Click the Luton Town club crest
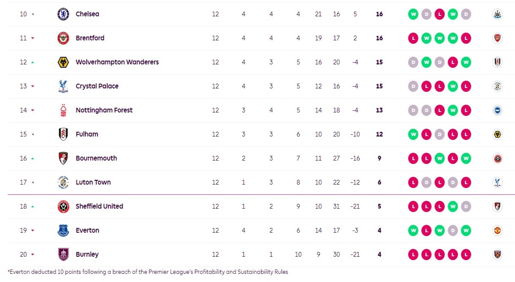The height and width of the screenshot is (282, 515). coord(63,182)
